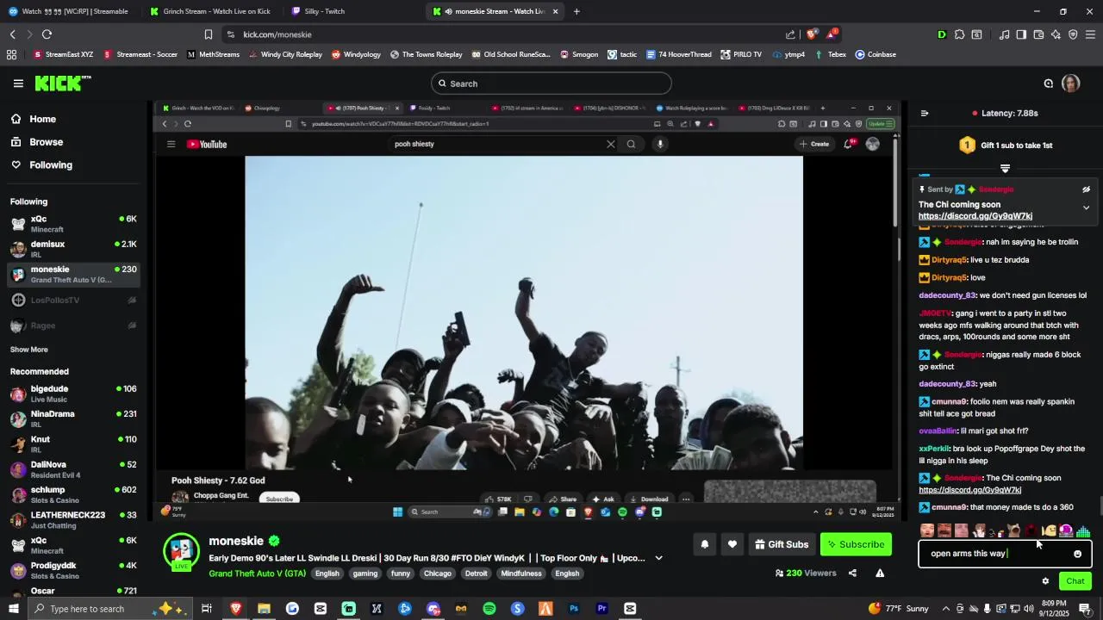Viewport: 1103px width, 620px height.
Task: Expand the pinned message chevron
Action: coord(1086,208)
